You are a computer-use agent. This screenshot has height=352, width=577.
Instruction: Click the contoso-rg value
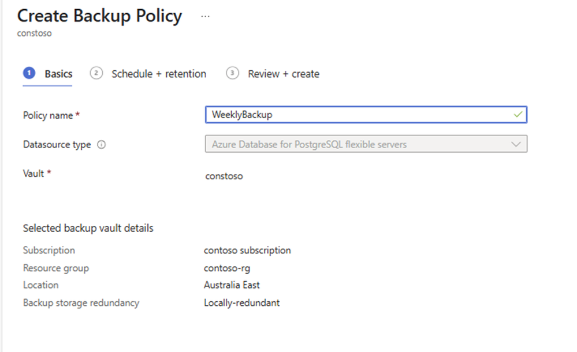[x=227, y=268]
